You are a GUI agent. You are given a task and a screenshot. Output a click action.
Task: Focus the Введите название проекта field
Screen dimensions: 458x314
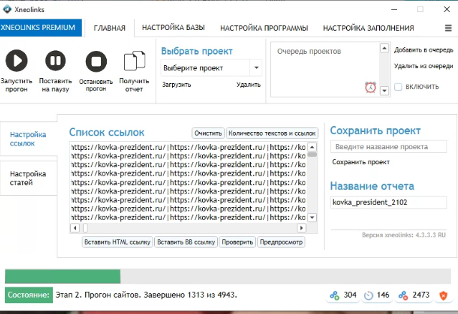388,146
